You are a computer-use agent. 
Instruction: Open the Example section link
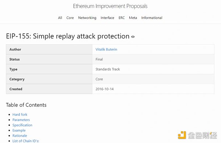tap(19, 130)
